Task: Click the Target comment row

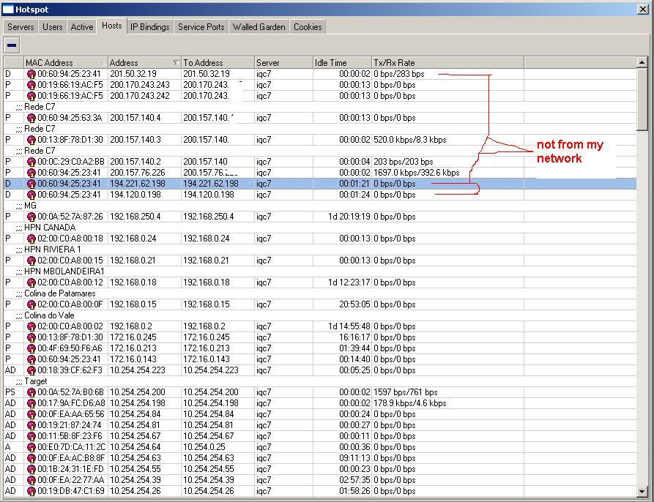Action: coord(320,381)
